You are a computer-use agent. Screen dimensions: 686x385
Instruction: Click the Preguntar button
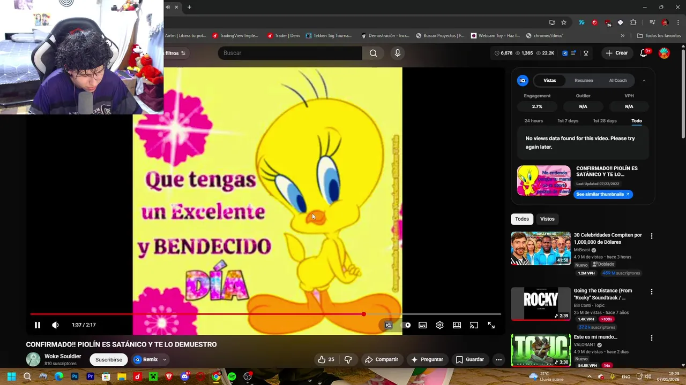click(427, 359)
